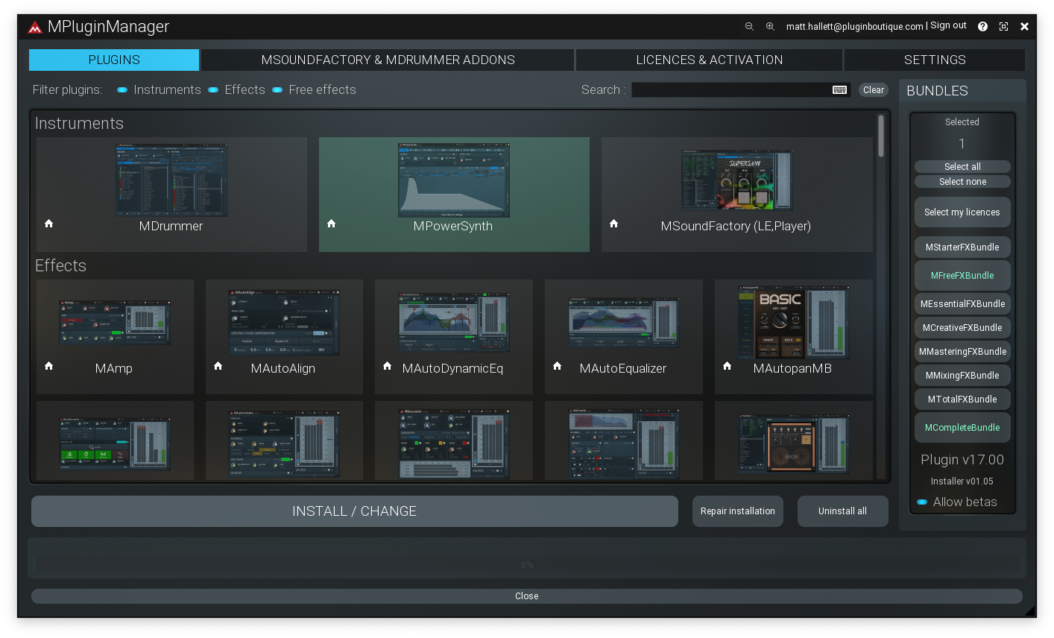This screenshot has width=1054, height=638.
Task: Click the Repair installation button
Action: click(x=737, y=511)
